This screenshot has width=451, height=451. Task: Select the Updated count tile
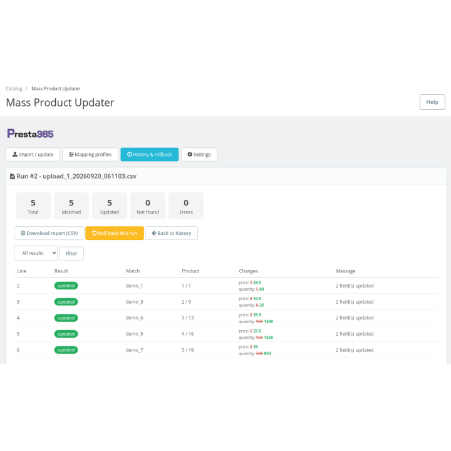pyautogui.click(x=110, y=206)
